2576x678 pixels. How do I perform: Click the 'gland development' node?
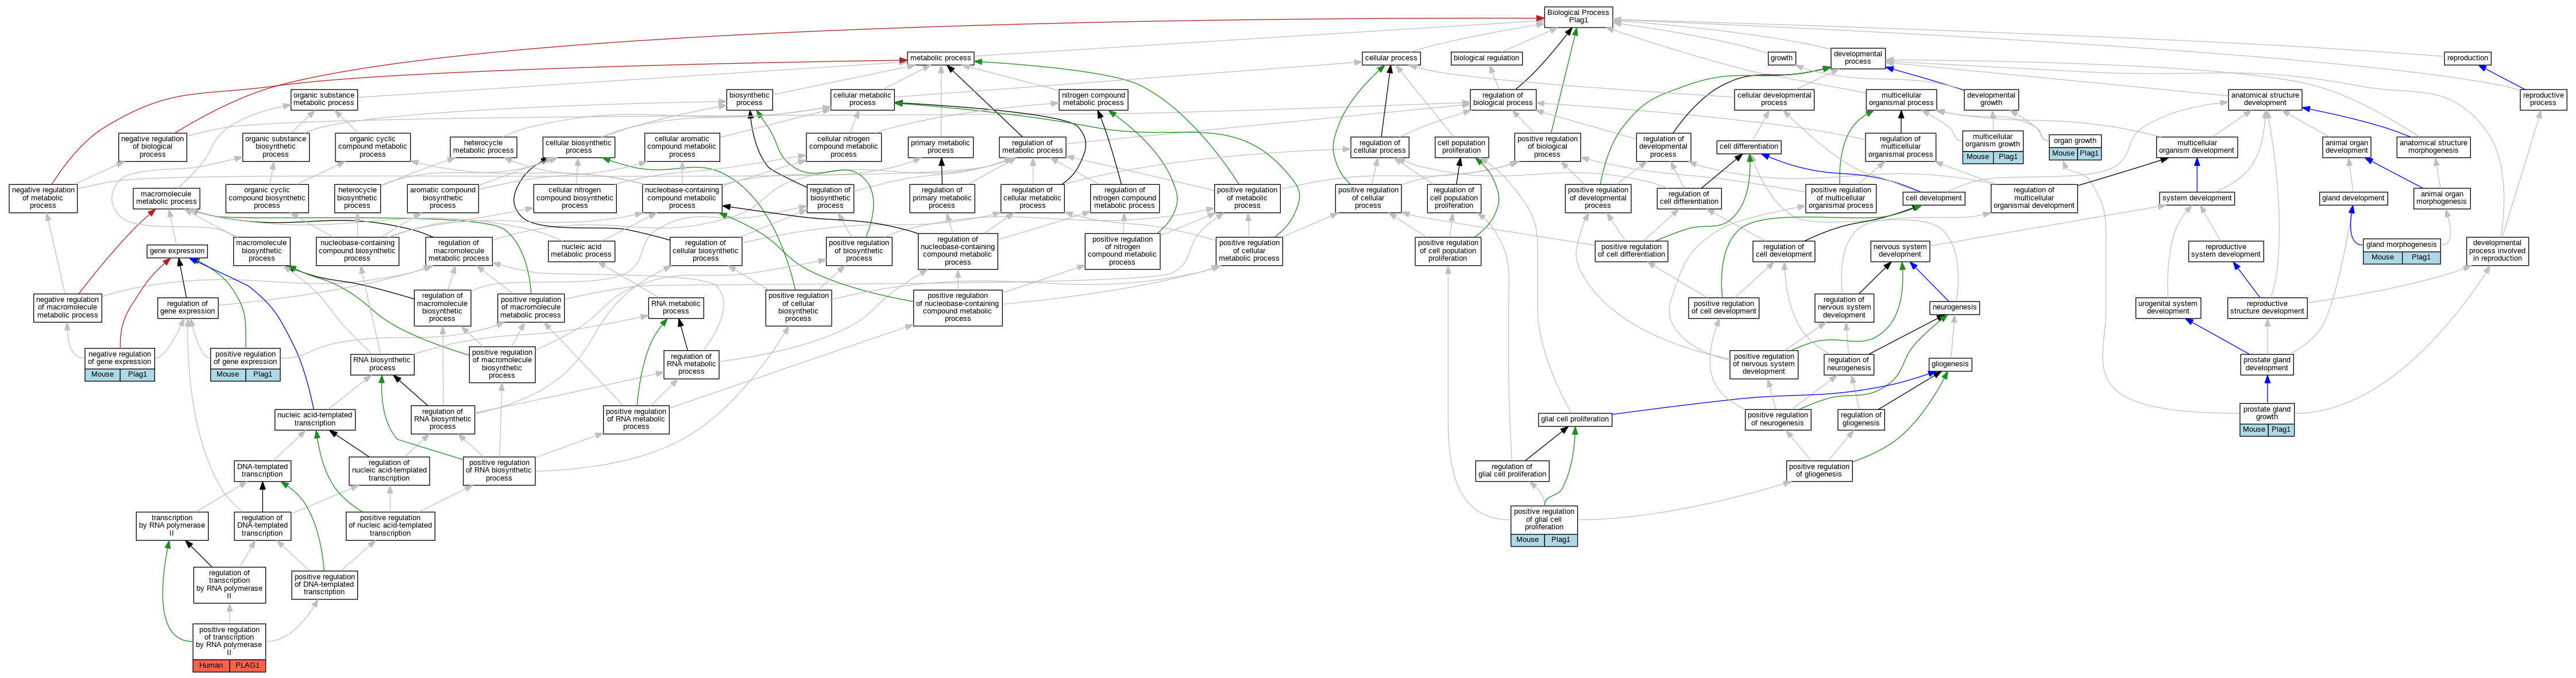(2353, 198)
